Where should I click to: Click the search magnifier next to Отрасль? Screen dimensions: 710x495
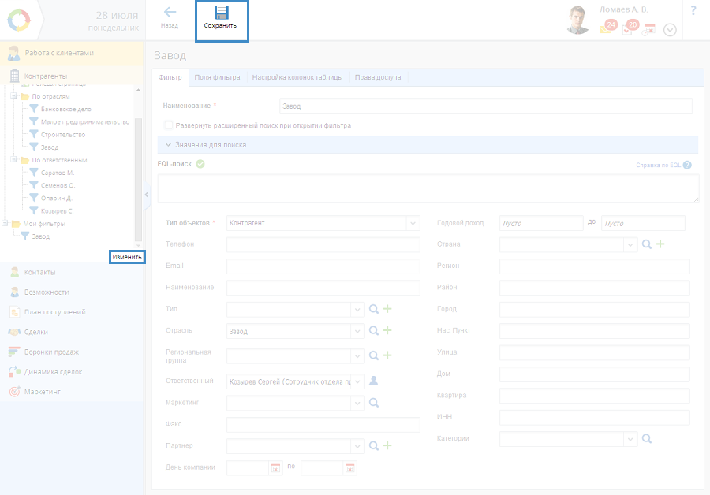pyautogui.click(x=375, y=331)
